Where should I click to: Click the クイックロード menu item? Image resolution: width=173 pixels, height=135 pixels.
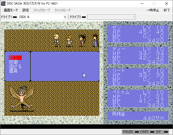click(63, 10)
